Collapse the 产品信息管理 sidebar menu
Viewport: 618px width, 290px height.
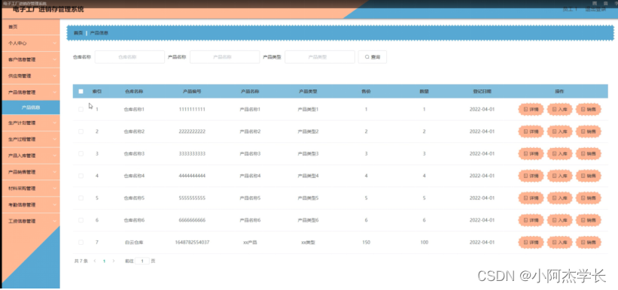pos(31,92)
